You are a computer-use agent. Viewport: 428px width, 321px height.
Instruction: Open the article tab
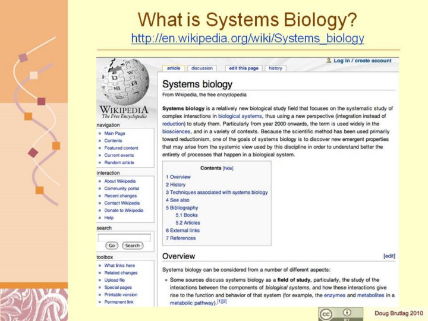174,68
